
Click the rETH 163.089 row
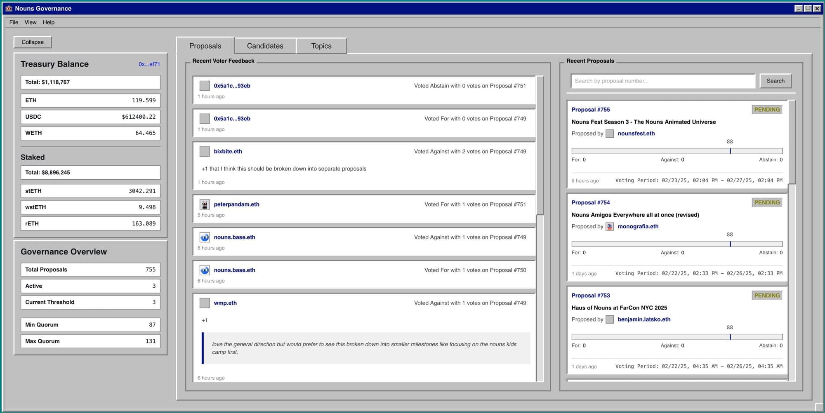coord(90,224)
